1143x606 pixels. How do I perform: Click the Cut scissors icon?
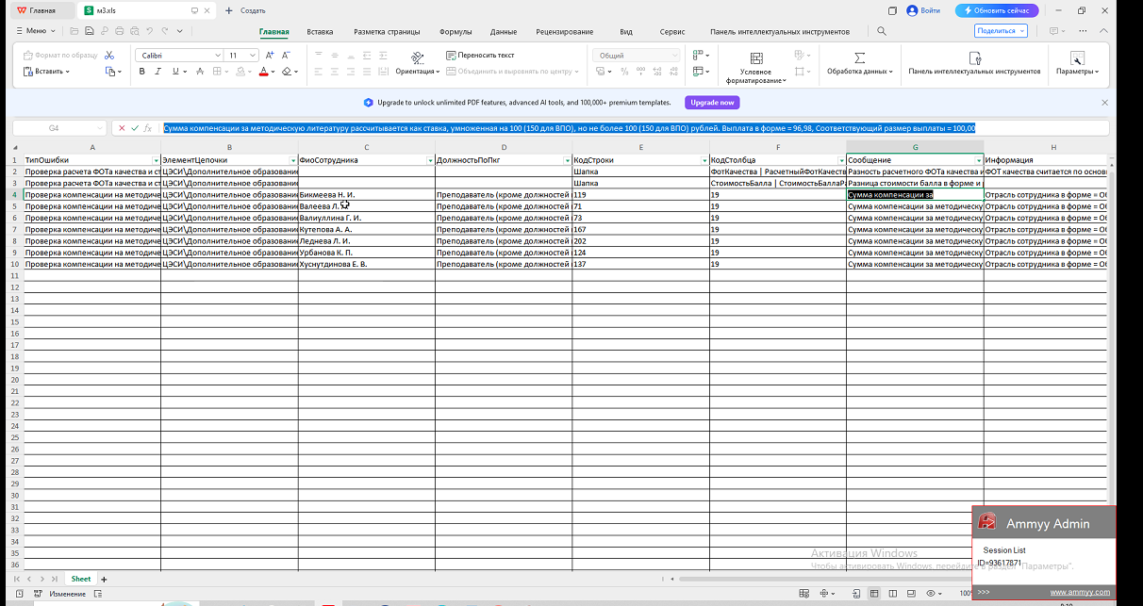click(x=110, y=56)
